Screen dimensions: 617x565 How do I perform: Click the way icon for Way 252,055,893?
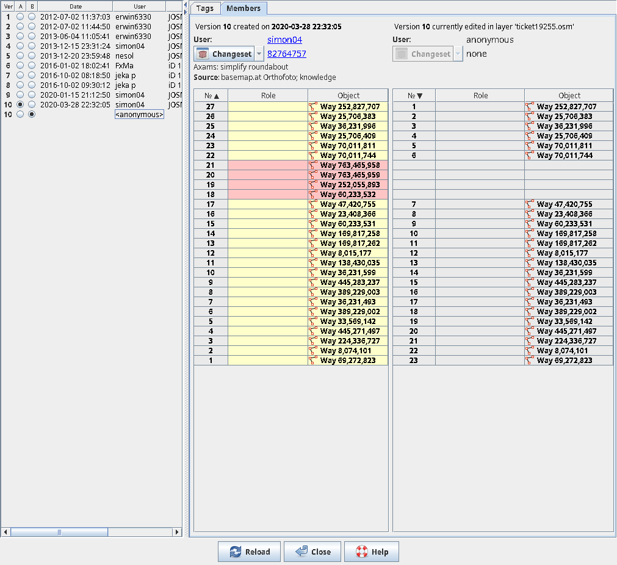pyautogui.click(x=313, y=184)
